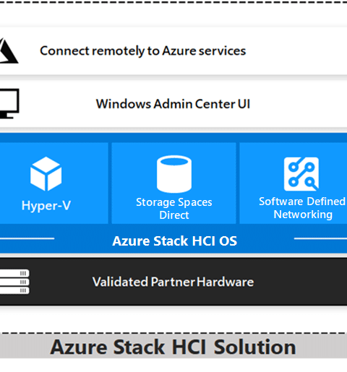The height and width of the screenshot is (372, 347).
Task: Click the white line left of Azure Stack HCI OS
Action: point(27,238)
